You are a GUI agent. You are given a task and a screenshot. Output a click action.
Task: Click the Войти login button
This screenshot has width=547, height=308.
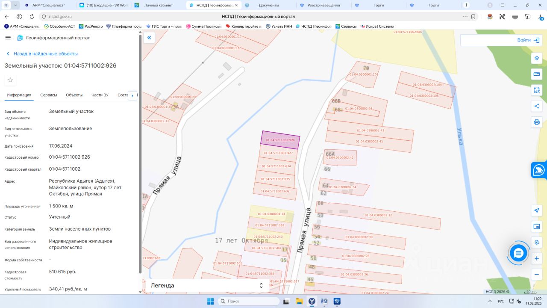(x=529, y=40)
